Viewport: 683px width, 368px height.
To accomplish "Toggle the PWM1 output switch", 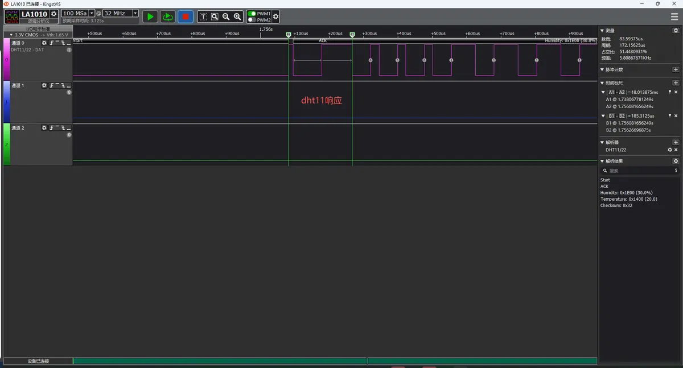I will [252, 13].
